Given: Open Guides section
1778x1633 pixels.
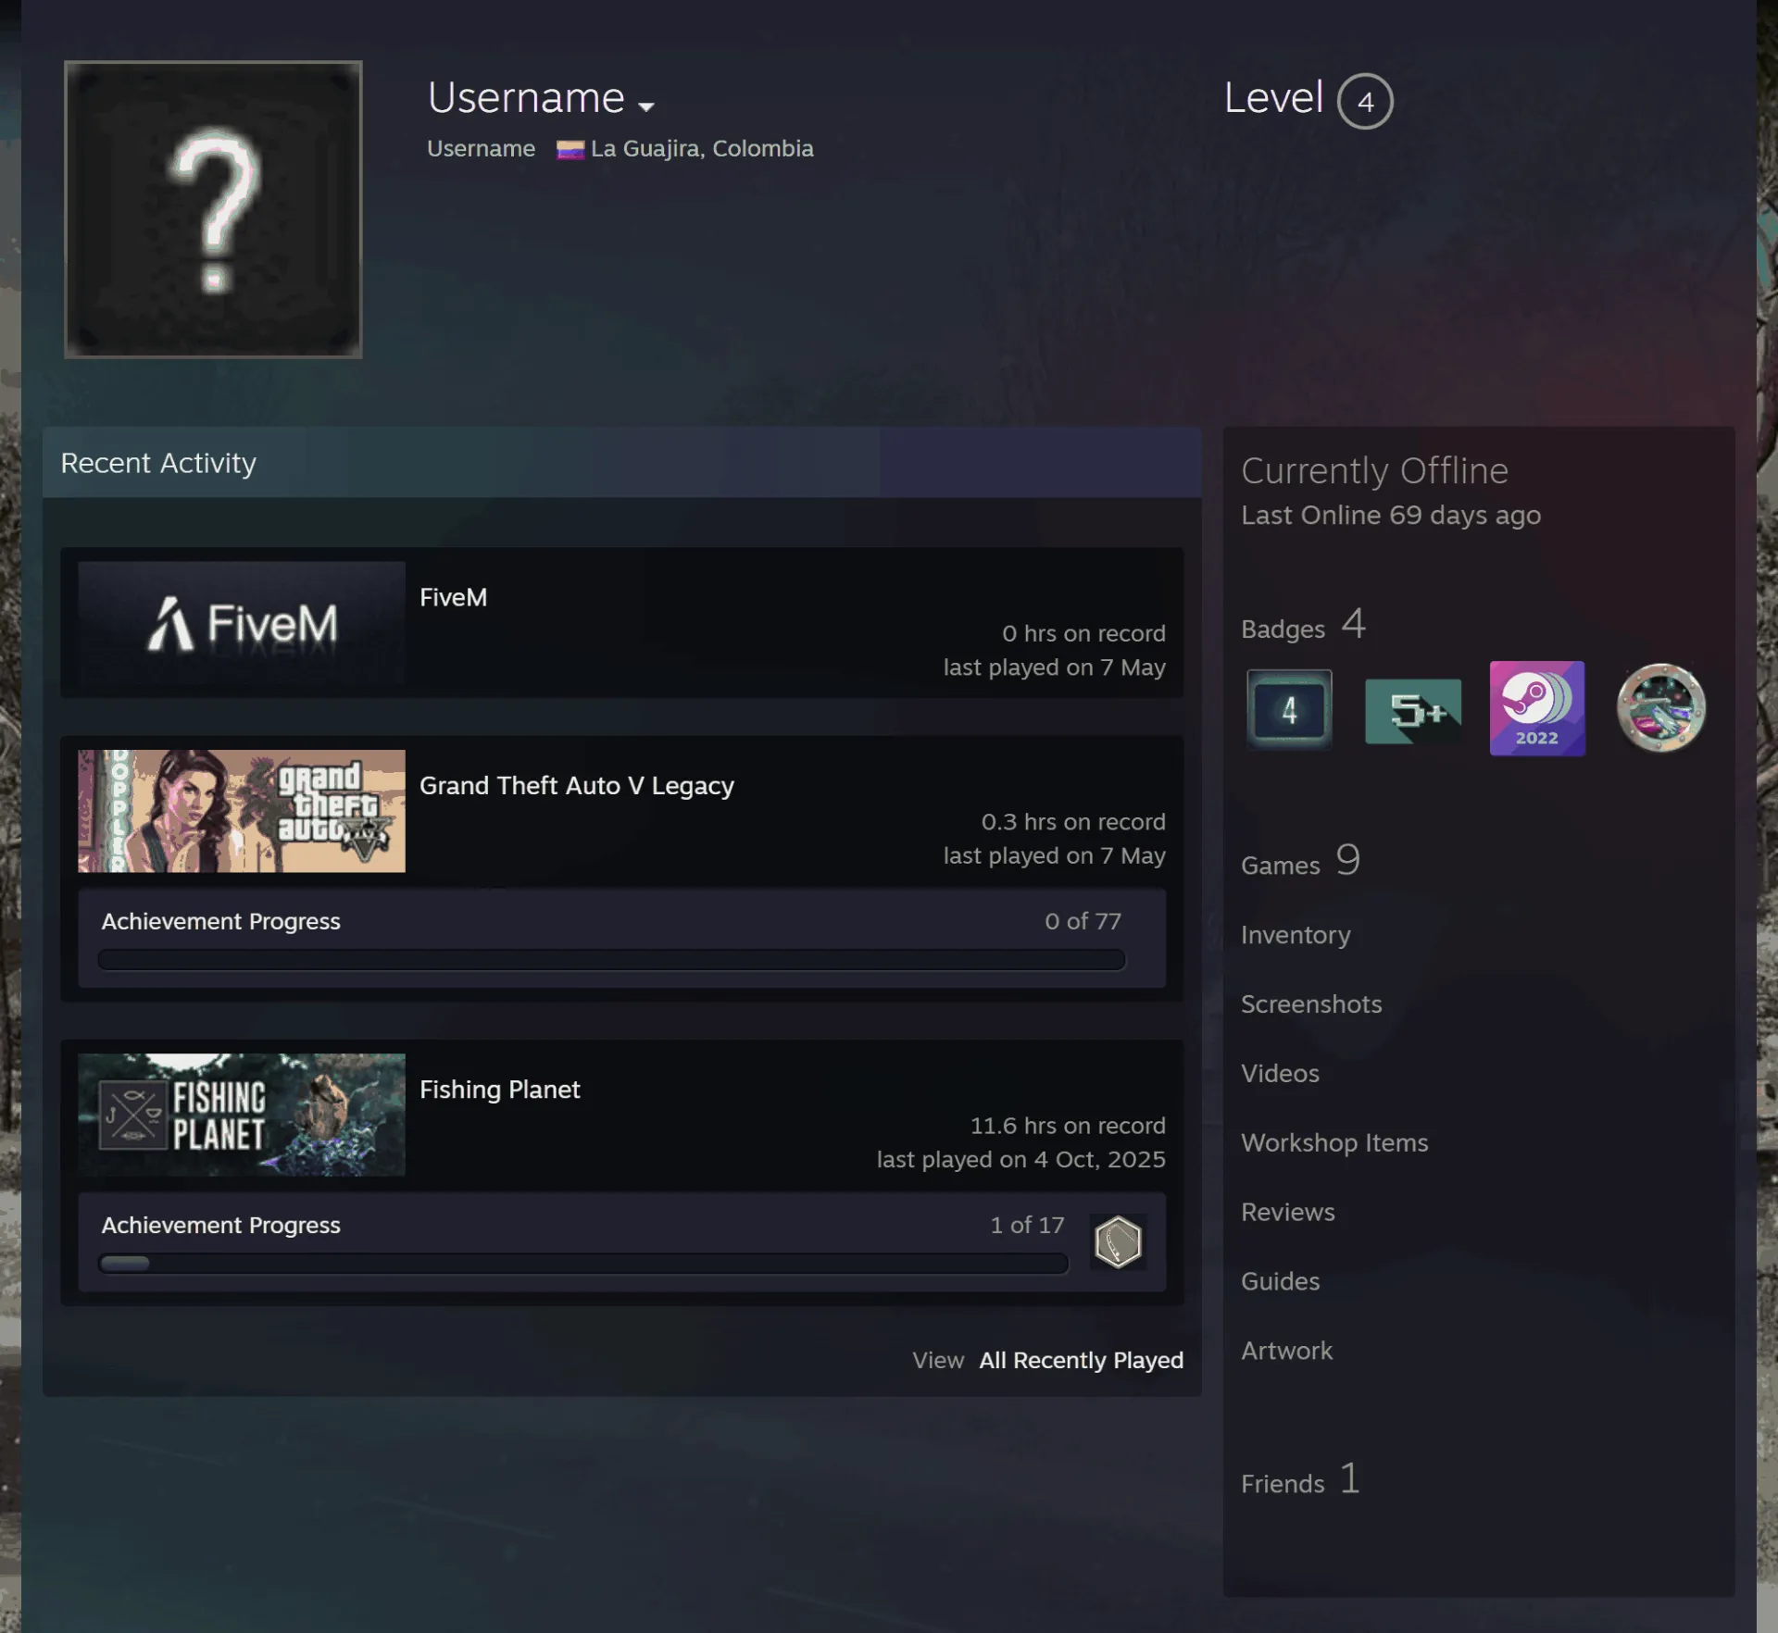Looking at the screenshot, I should (x=1280, y=1281).
